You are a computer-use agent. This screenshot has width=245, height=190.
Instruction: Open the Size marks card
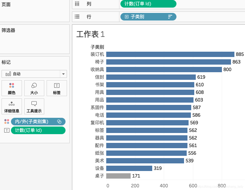[34, 88]
